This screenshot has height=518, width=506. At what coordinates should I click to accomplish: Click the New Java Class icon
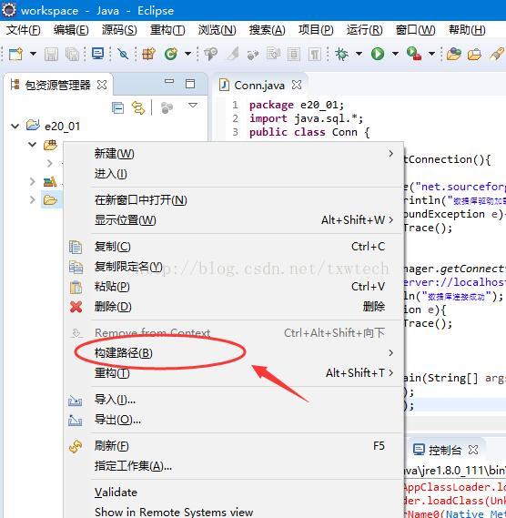pos(171,54)
